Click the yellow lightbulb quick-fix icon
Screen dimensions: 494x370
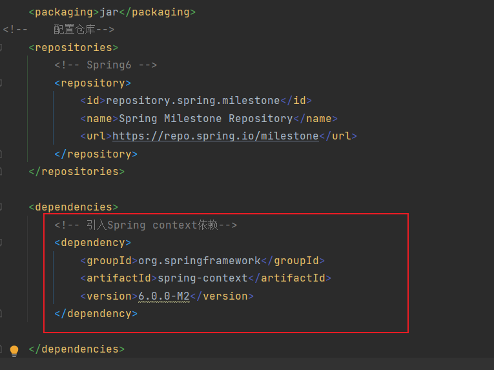14,351
